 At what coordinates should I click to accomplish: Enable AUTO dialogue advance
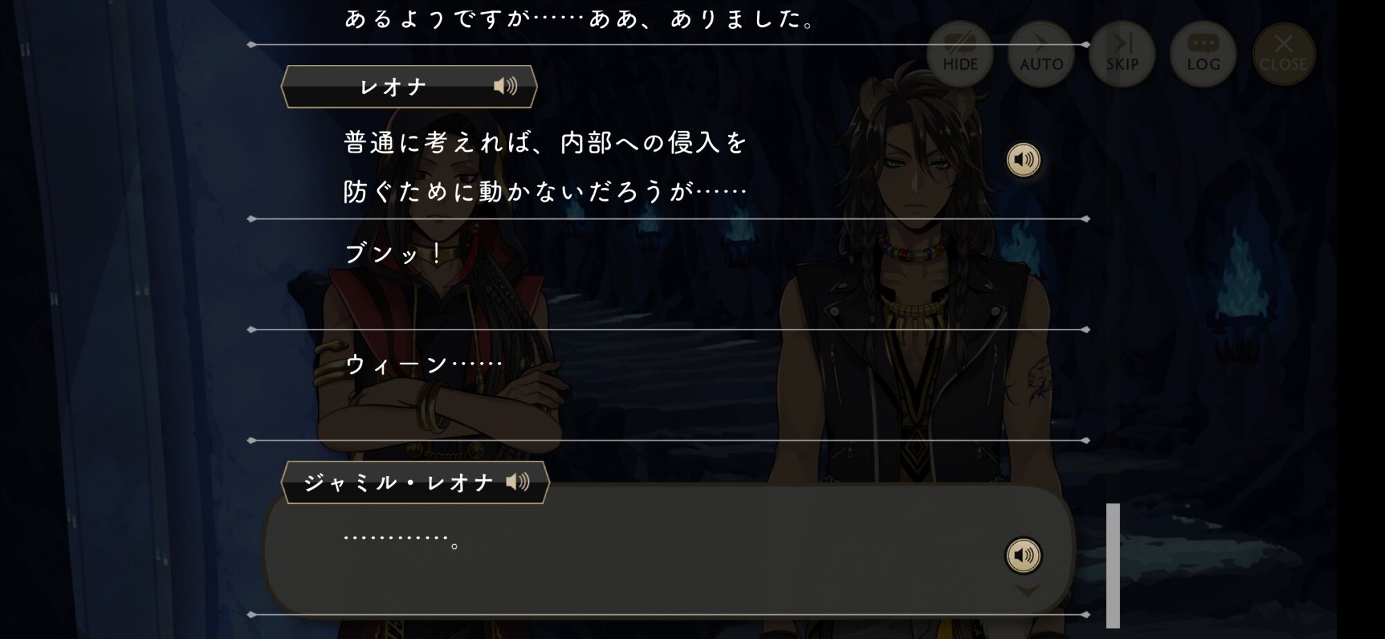[x=1041, y=53]
